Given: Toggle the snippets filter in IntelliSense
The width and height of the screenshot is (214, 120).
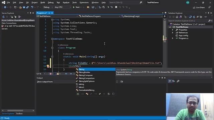Looking at the screenshot, I should point(113,94).
